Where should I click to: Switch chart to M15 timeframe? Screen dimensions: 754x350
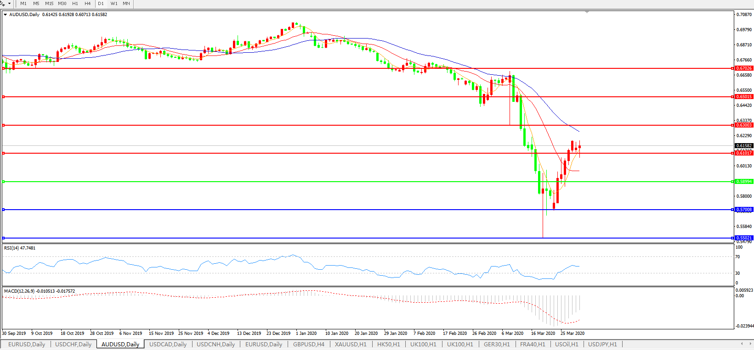[49, 4]
